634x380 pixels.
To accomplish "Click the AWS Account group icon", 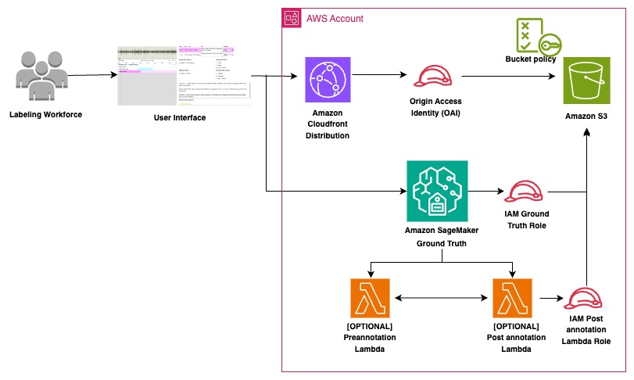I will point(292,17).
